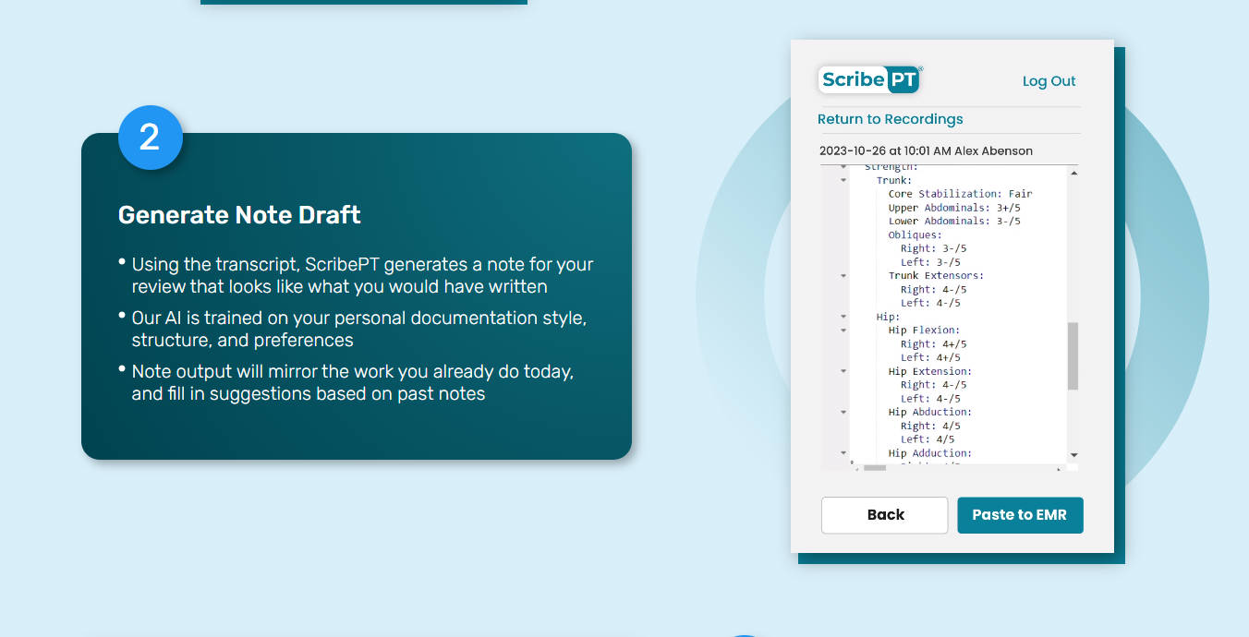The image size is (1249, 637).
Task: Collapse the Trunk section fold arrow
Action: (x=843, y=181)
